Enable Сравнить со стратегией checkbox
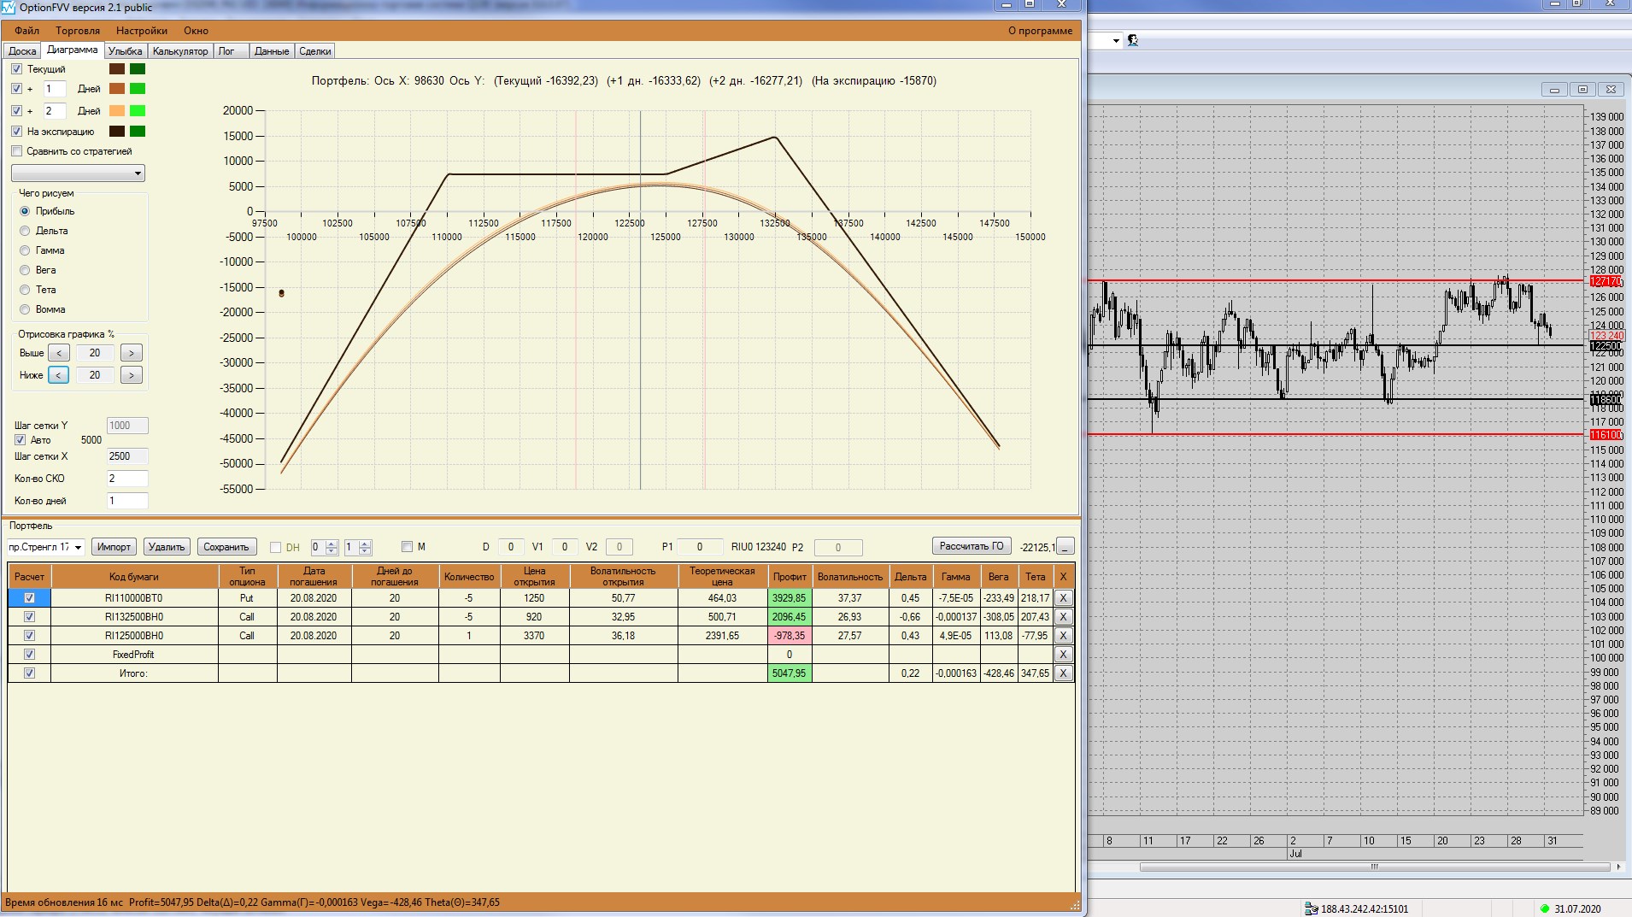 (17, 151)
